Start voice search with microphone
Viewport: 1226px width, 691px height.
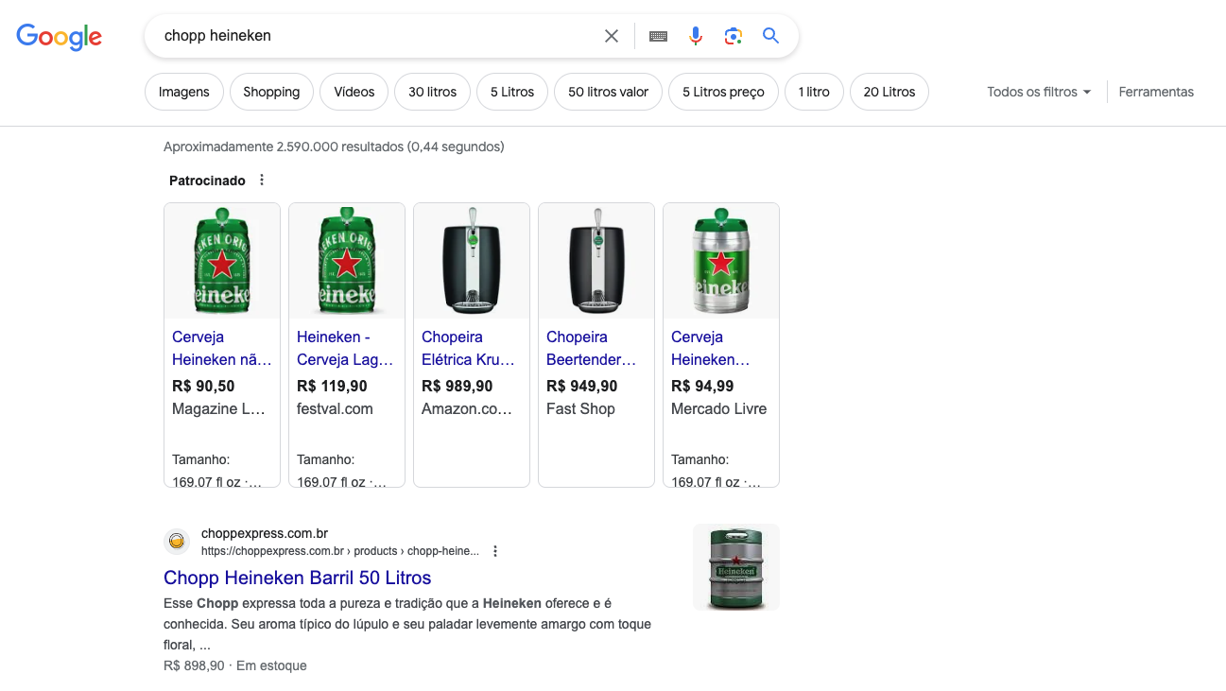(x=695, y=36)
